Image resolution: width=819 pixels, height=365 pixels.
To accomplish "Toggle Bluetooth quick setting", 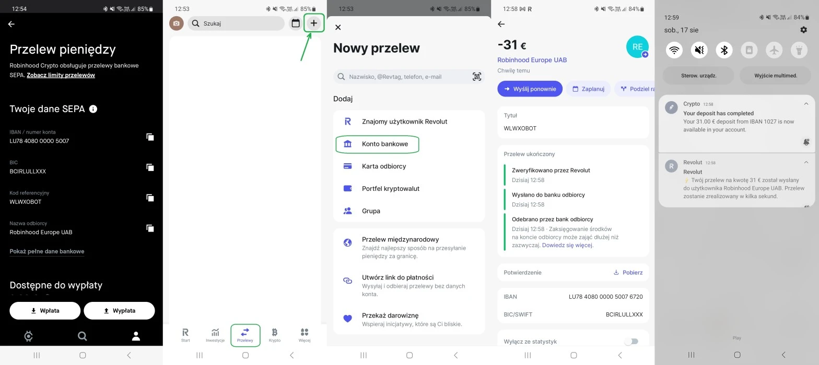I will click(x=724, y=50).
